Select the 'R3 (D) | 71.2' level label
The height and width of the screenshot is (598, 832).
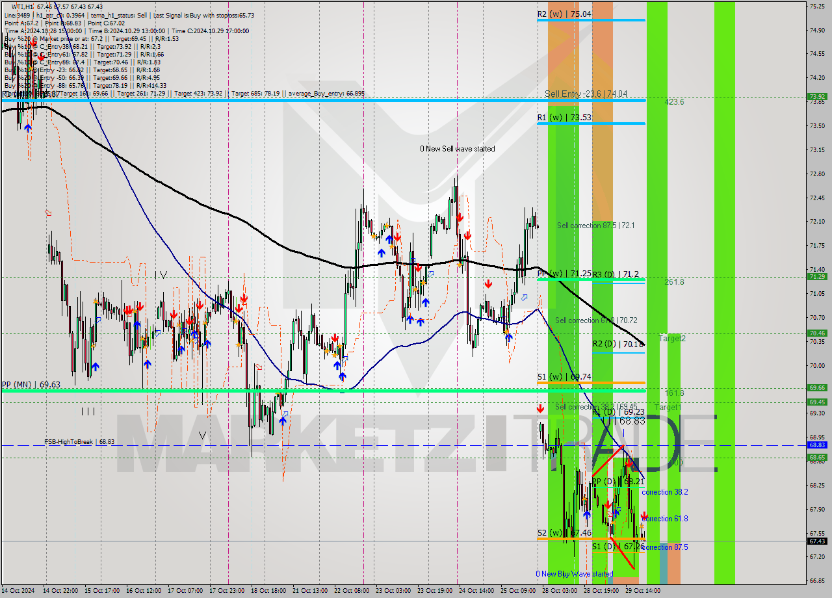615,274
